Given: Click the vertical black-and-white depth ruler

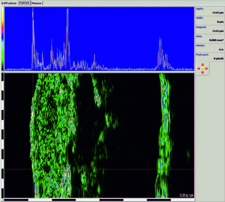Looking at the screenshot, I should tap(3, 135).
